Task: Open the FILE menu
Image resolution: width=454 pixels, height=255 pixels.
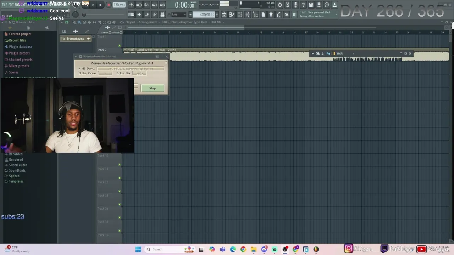Action: click(x=5, y=5)
